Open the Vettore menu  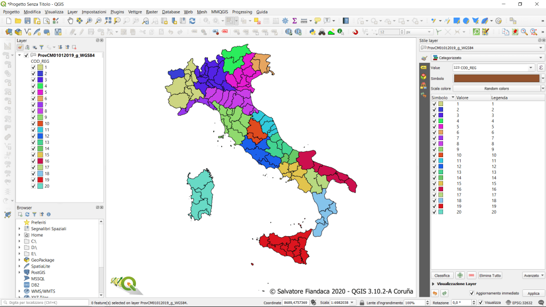click(135, 12)
